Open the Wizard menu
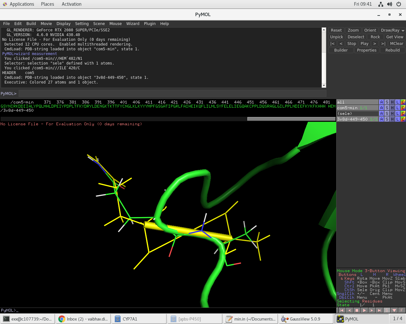 [133, 24]
